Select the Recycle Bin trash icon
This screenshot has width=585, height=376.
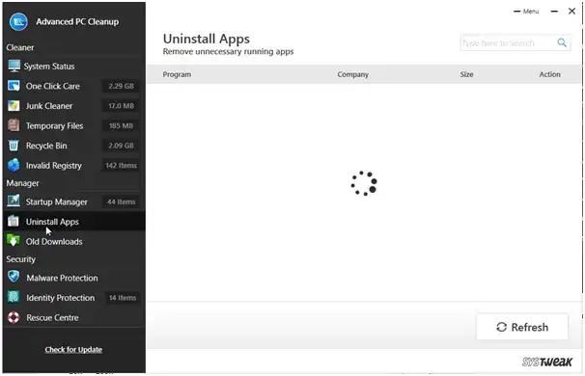tap(14, 146)
